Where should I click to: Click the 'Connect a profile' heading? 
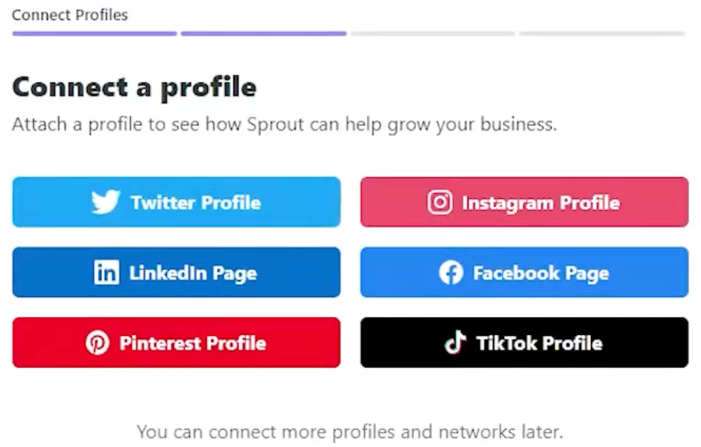click(x=134, y=87)
